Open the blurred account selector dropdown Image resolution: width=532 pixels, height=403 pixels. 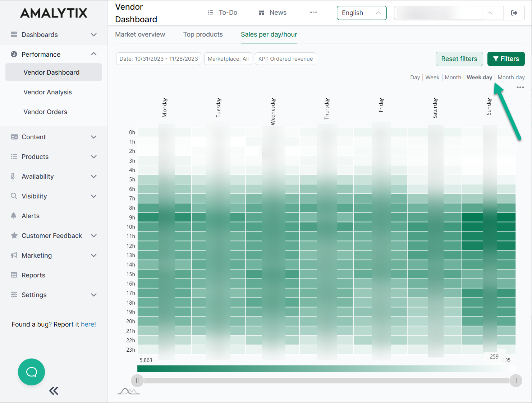[449, 13]
